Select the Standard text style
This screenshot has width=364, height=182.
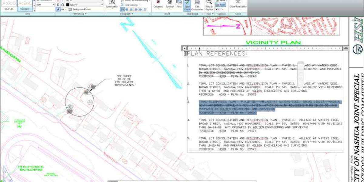[25, 5]
